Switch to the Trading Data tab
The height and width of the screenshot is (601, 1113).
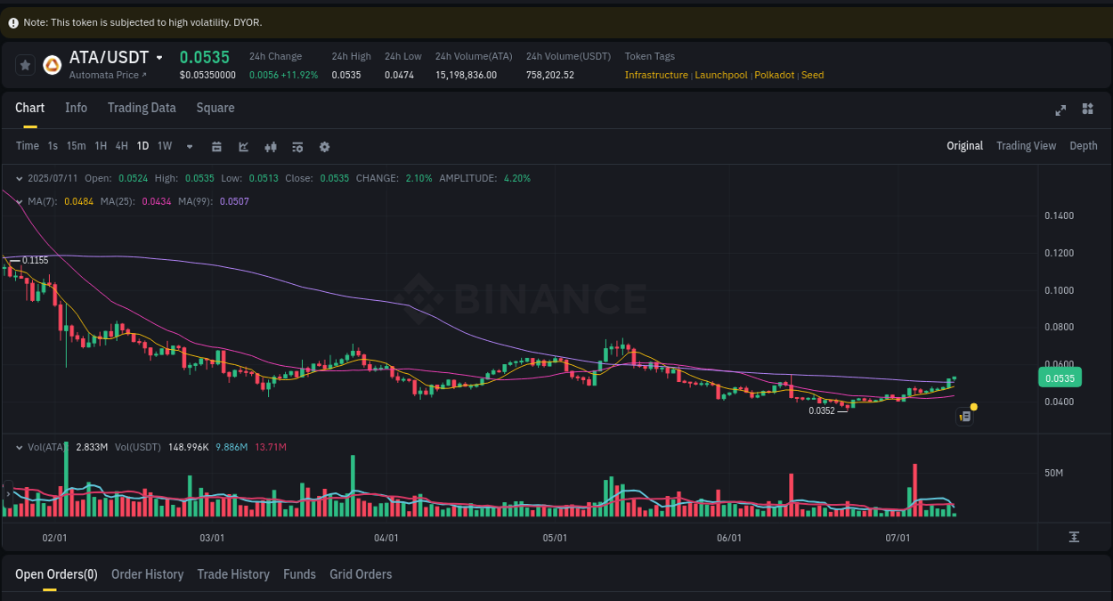tap(142, 108)
